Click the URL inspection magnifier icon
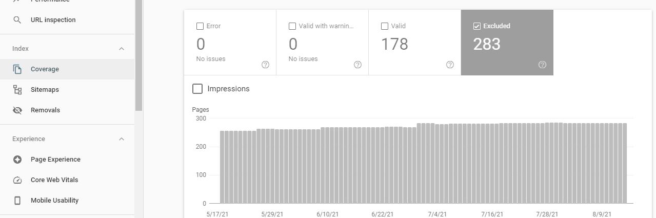Viewport: 656px width, 218px height. (17, 20)
